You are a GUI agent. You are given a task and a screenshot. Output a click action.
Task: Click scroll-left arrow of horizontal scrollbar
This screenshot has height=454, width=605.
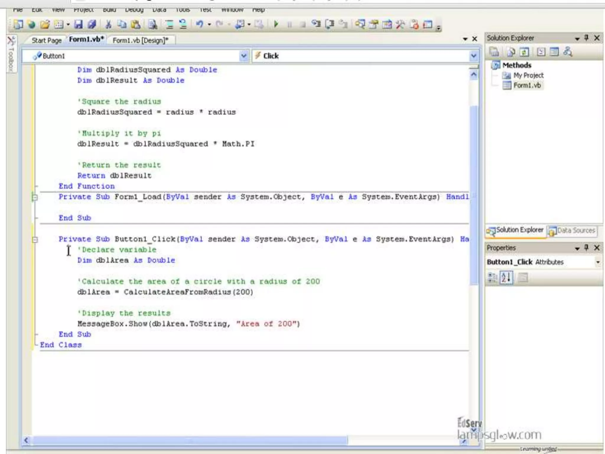tap(26, 440)
